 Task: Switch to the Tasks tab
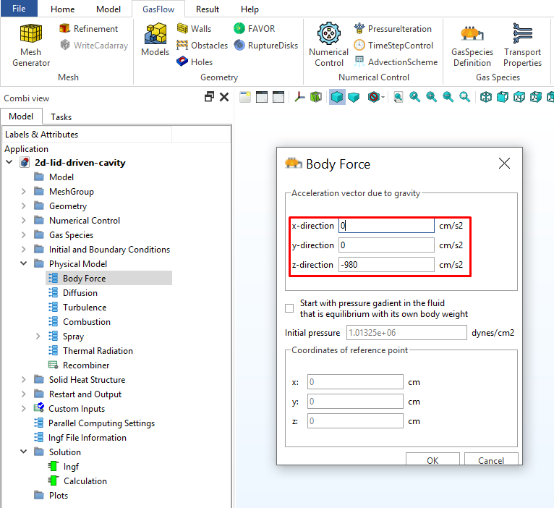pyautogui.click(x=61, y=117)
